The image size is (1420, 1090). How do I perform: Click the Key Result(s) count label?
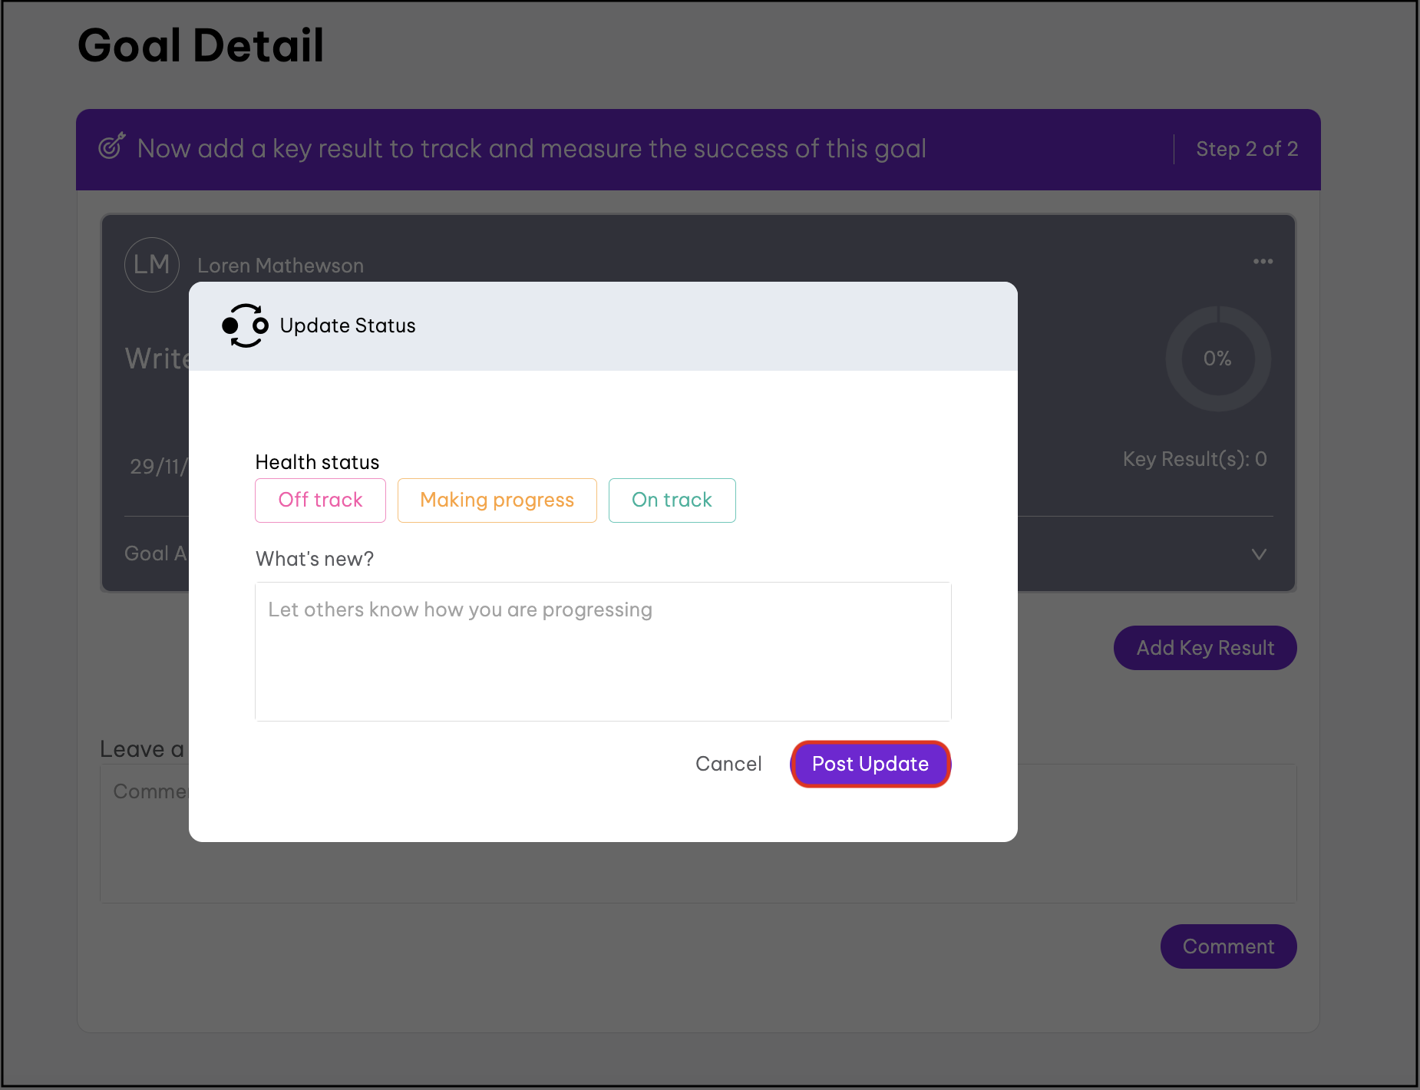click(1194, 459)
